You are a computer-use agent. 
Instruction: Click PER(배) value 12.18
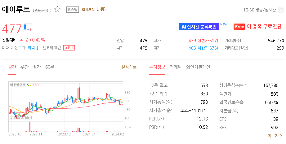[202, 119]
